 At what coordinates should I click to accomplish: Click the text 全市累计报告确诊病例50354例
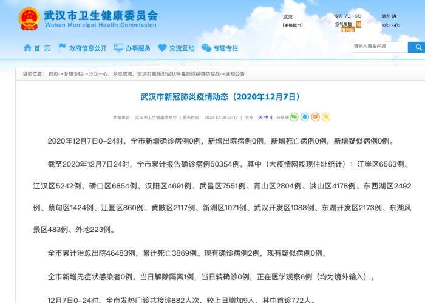tap(188, 164)
